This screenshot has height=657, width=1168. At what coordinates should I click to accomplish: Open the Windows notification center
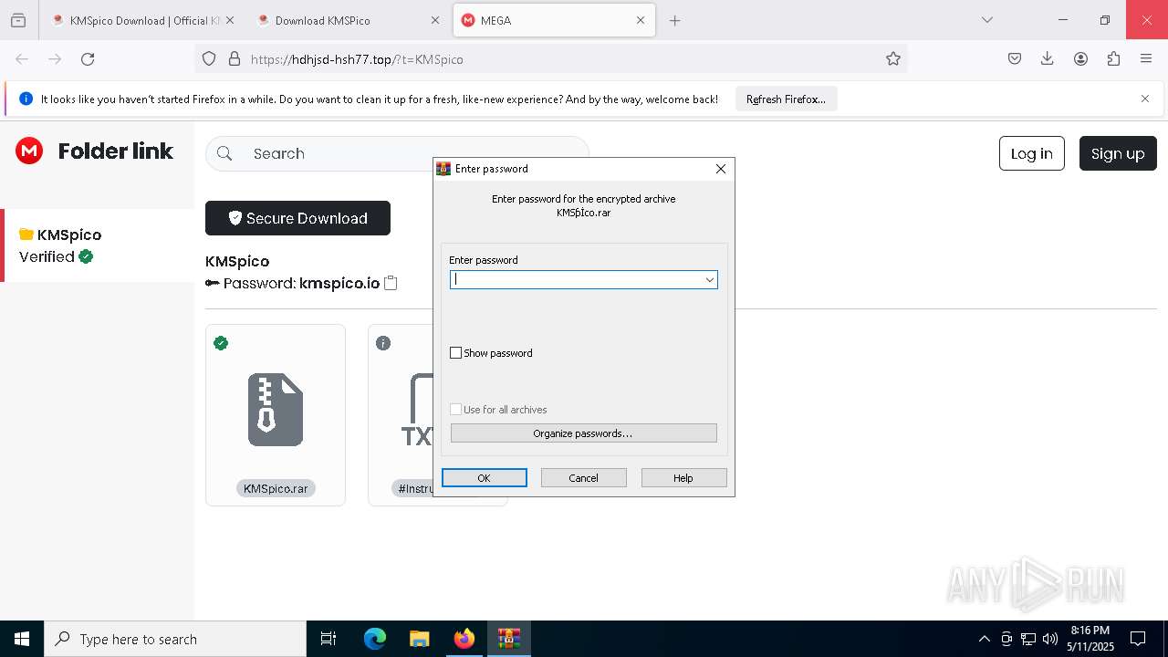(1138, 639)
